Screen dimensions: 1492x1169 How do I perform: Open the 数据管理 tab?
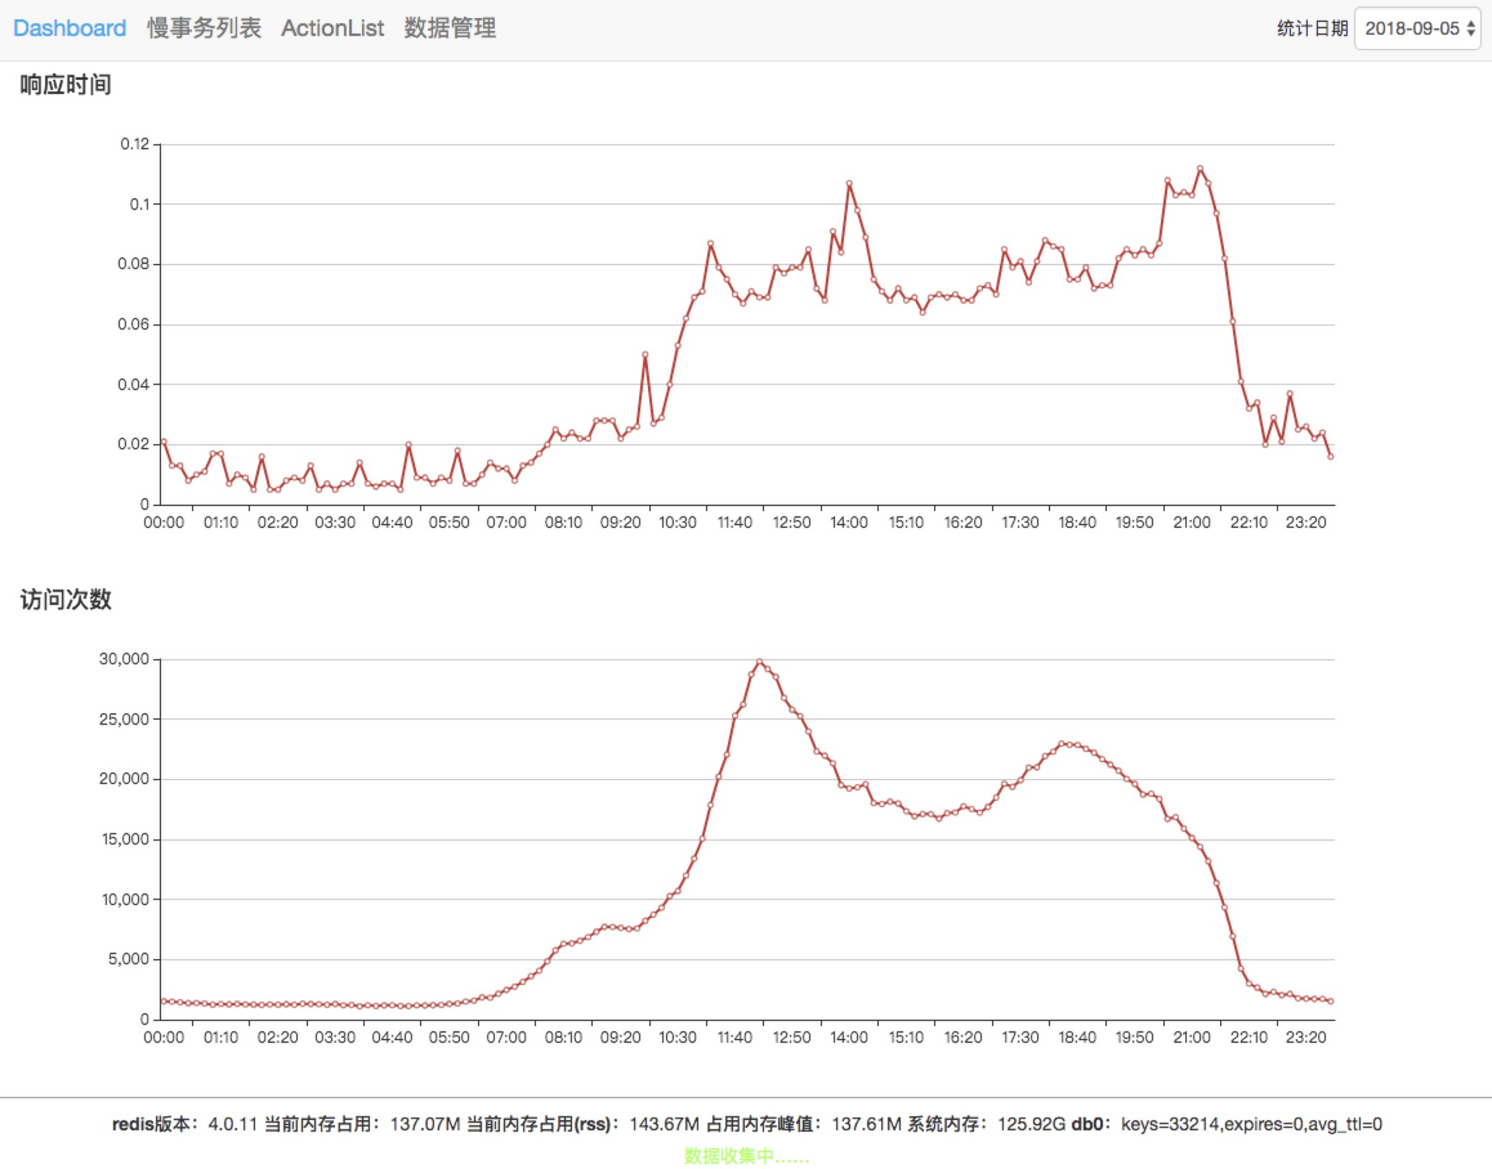(450, 28)
